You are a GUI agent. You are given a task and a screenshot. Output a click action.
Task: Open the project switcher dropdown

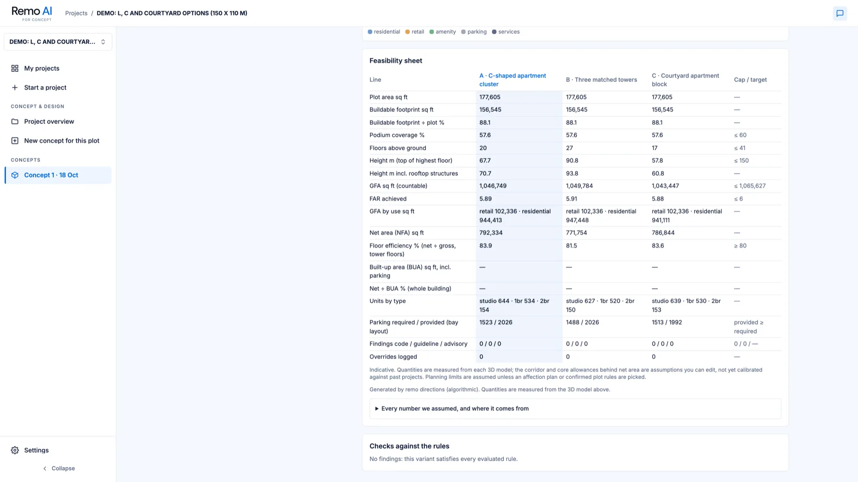(58, 42)
